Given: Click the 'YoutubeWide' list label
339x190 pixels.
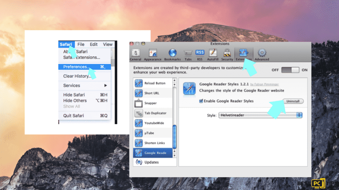Looking at the screenshot, I should coord(154,123).
